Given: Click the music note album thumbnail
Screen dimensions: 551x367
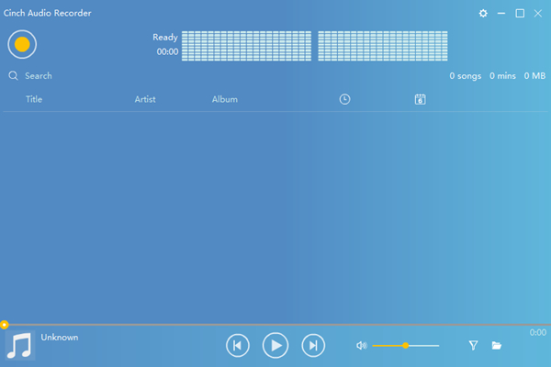Looking at the screenshot, I should (x=19, y=346).
